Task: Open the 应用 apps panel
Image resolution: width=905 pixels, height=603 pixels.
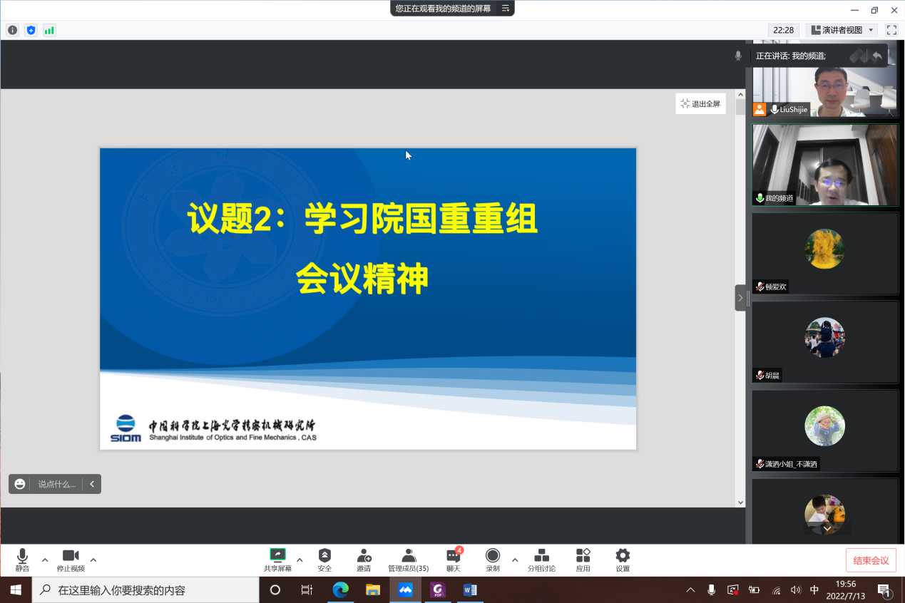Action: (583, 560)
